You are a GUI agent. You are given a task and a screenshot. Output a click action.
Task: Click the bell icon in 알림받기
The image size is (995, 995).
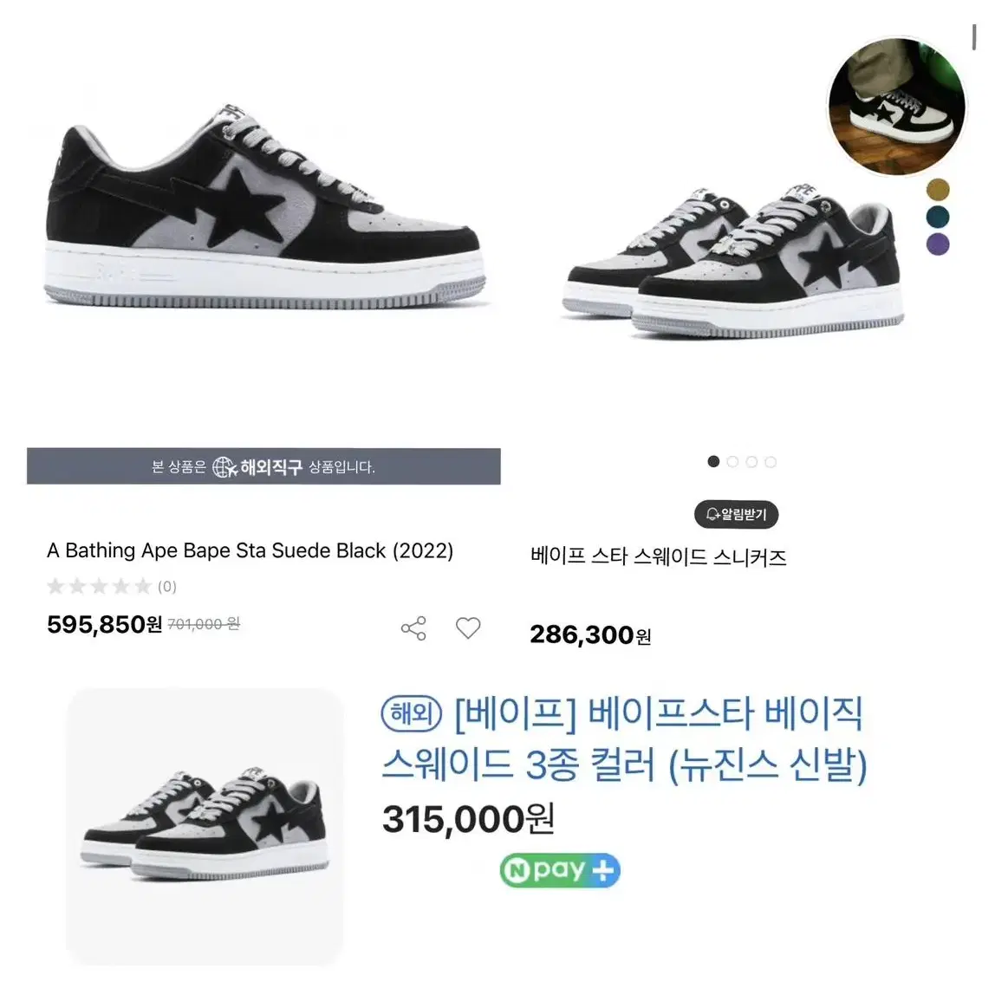[712, 514]
